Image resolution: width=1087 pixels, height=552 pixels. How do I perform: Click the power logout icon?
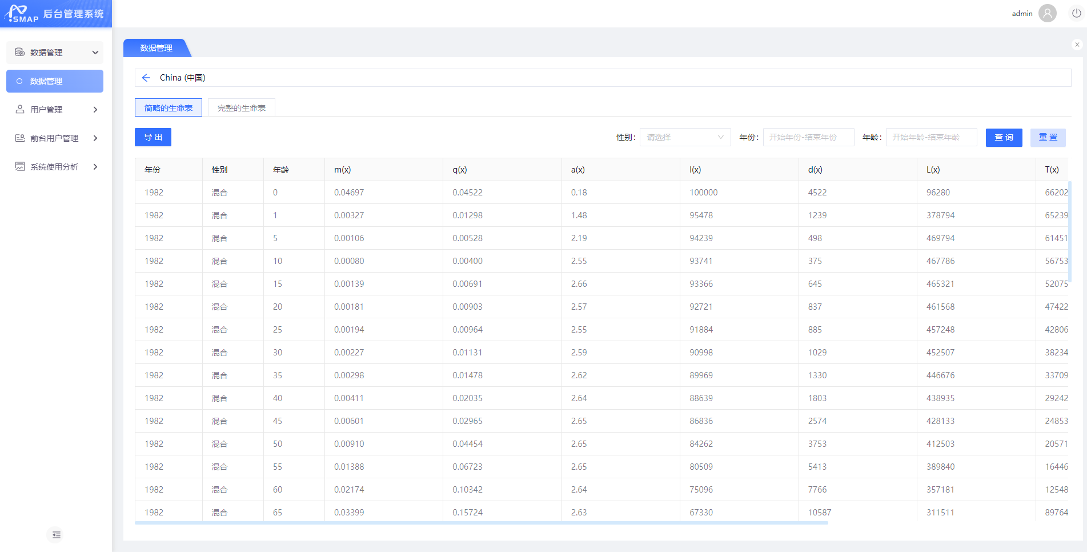tap(1077, 13)
